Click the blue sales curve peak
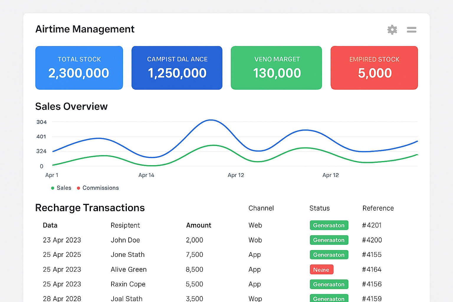The image size is (453, 302). click(211, 120)
